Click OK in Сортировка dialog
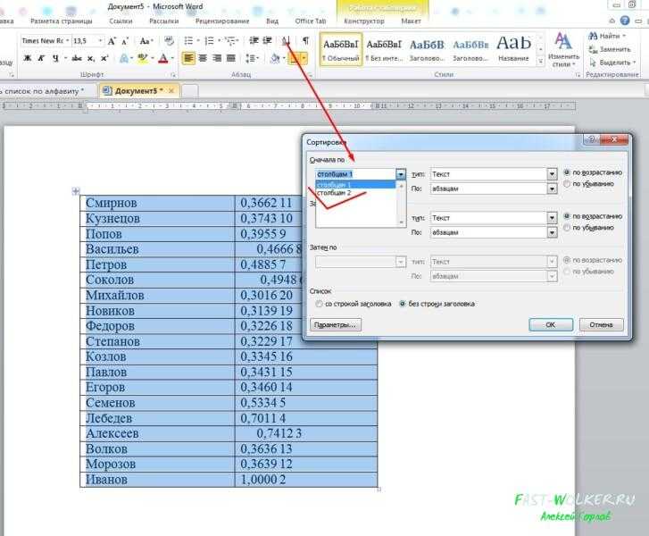The image size is (649, 536). coord(551,325)
